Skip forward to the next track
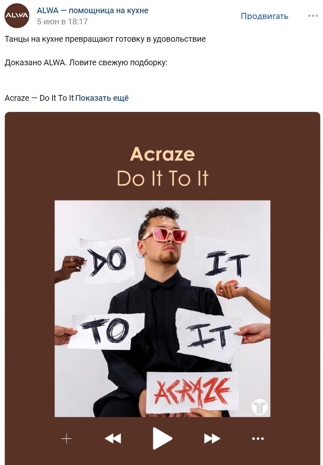Viewport: 323px width, 465px height. pos(212,438)
